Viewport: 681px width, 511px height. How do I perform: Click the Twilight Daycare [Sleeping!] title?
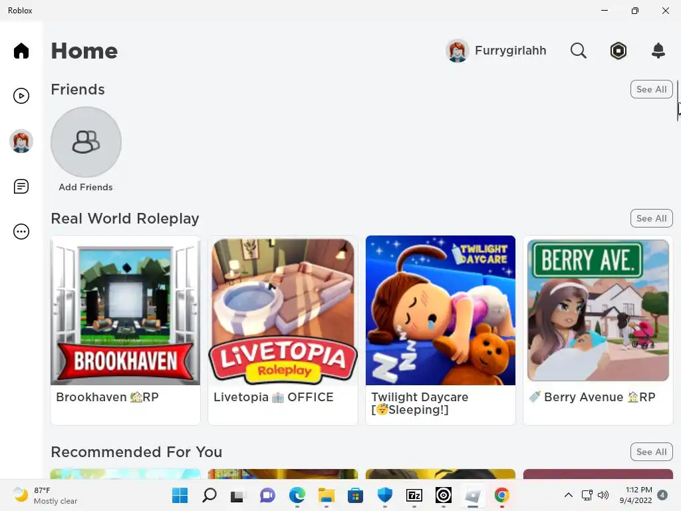pos(420,403)
